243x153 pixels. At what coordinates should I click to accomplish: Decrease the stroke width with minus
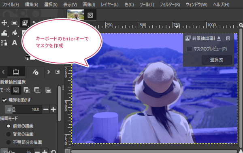pyautogui.click(x=37, y=152)
